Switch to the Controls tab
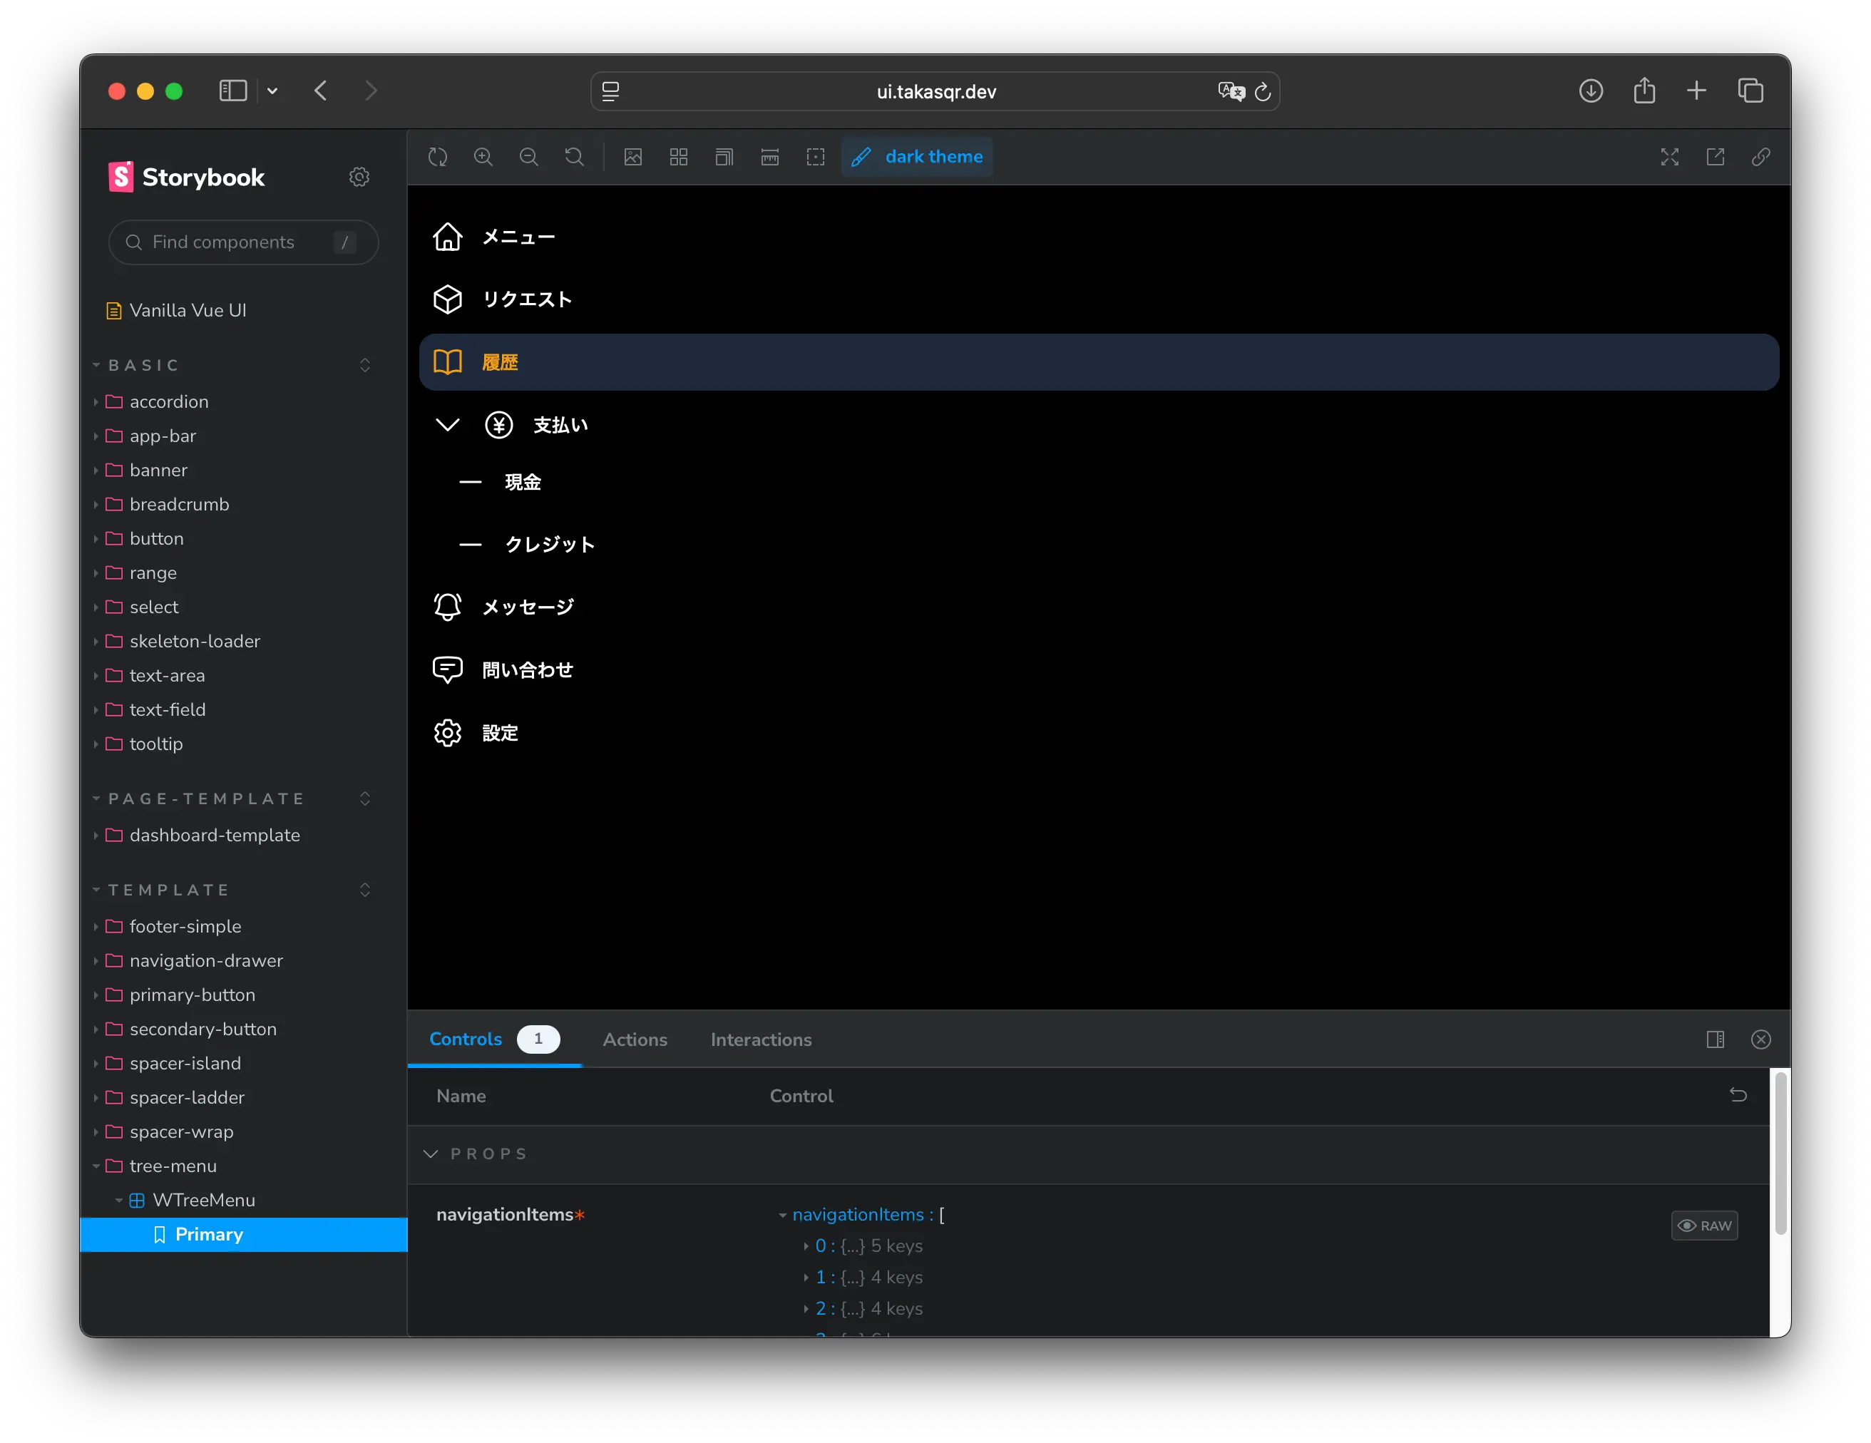1871x1443 pixels. [x=494, y=1039]
